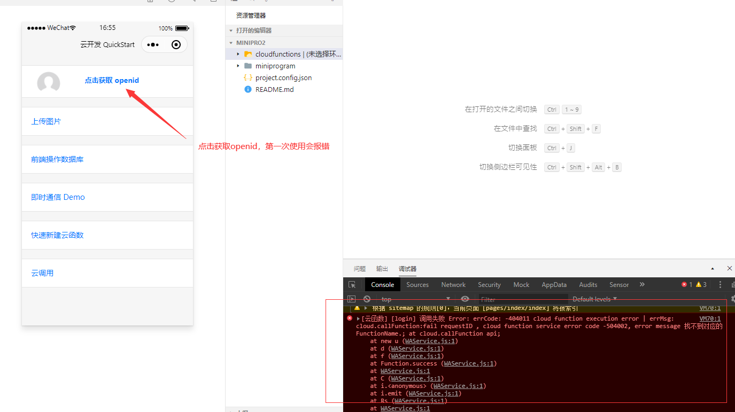This screenshot has width=735, height=412.
Task: Expand the cloudfunctions folder arrow
Action: [238, 54]
